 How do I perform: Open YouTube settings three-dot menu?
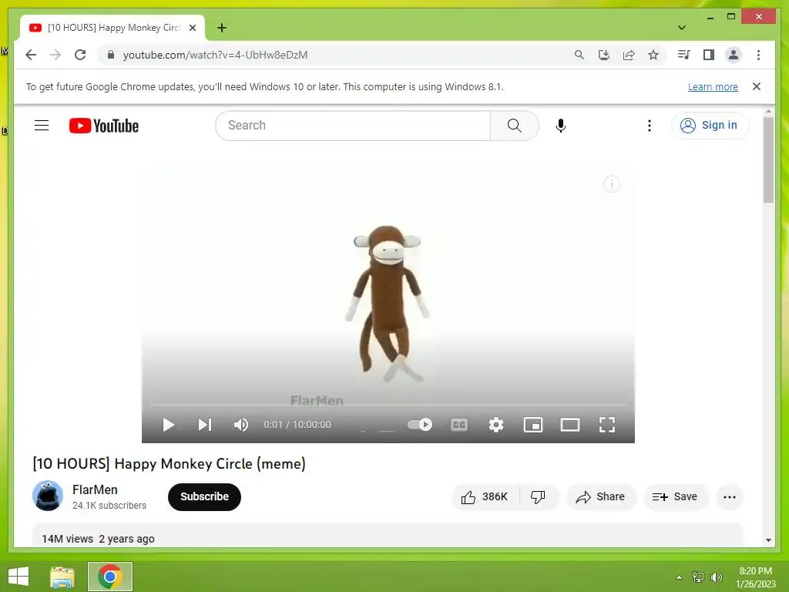tap(649, 126)
